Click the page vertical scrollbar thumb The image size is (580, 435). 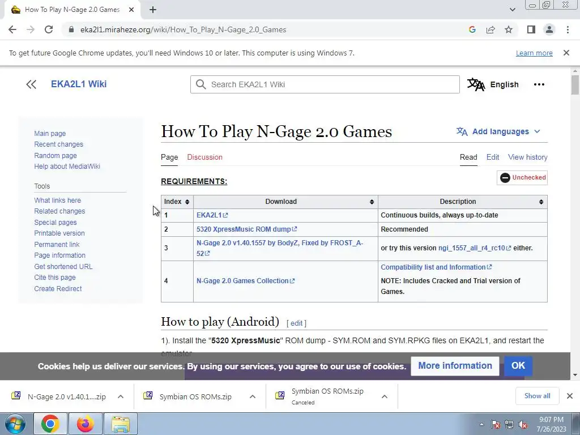point(574,85)
